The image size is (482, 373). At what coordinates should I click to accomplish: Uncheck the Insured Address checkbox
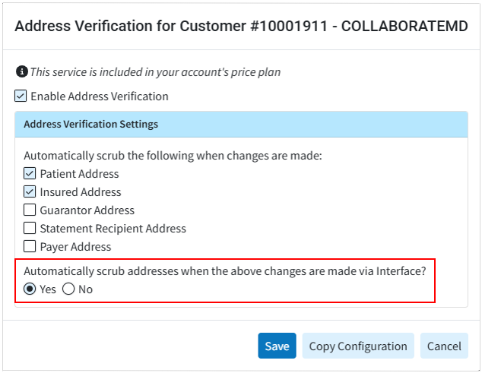point(30,192)
